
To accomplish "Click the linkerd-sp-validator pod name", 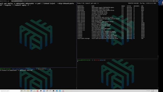I will click(104, 37).
